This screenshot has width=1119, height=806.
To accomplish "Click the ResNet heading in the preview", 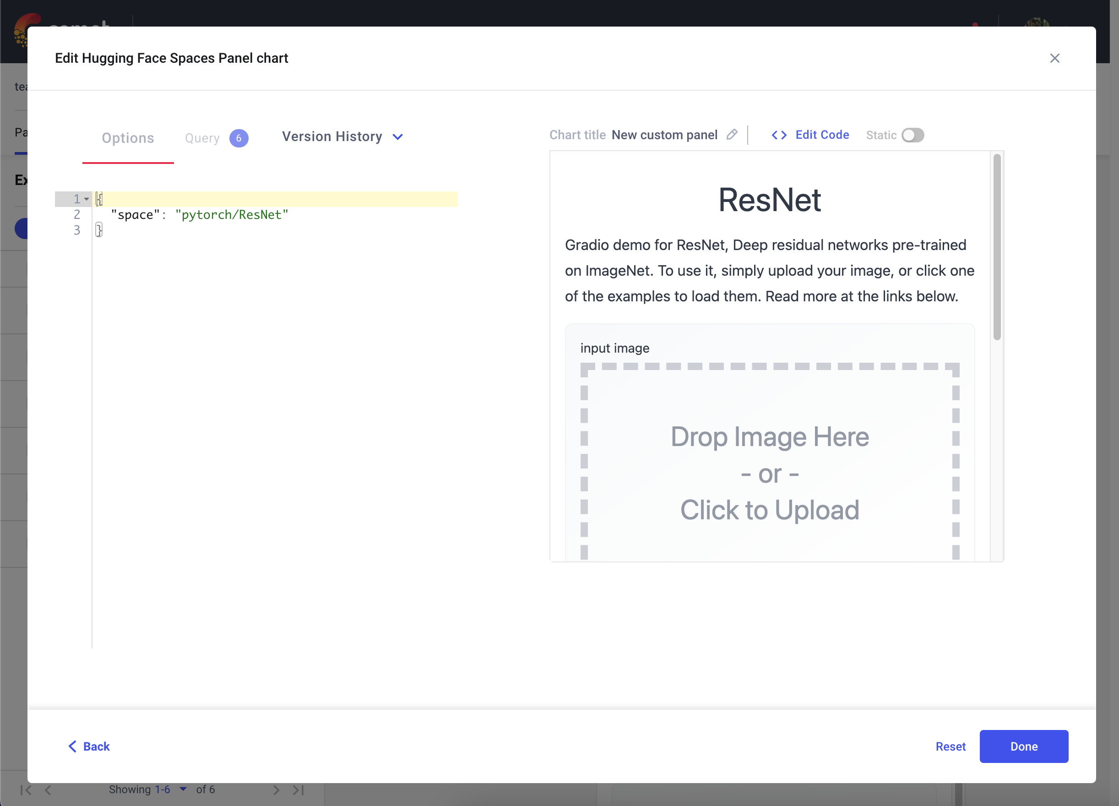I will pyautogui.click(x=769, y=200).
